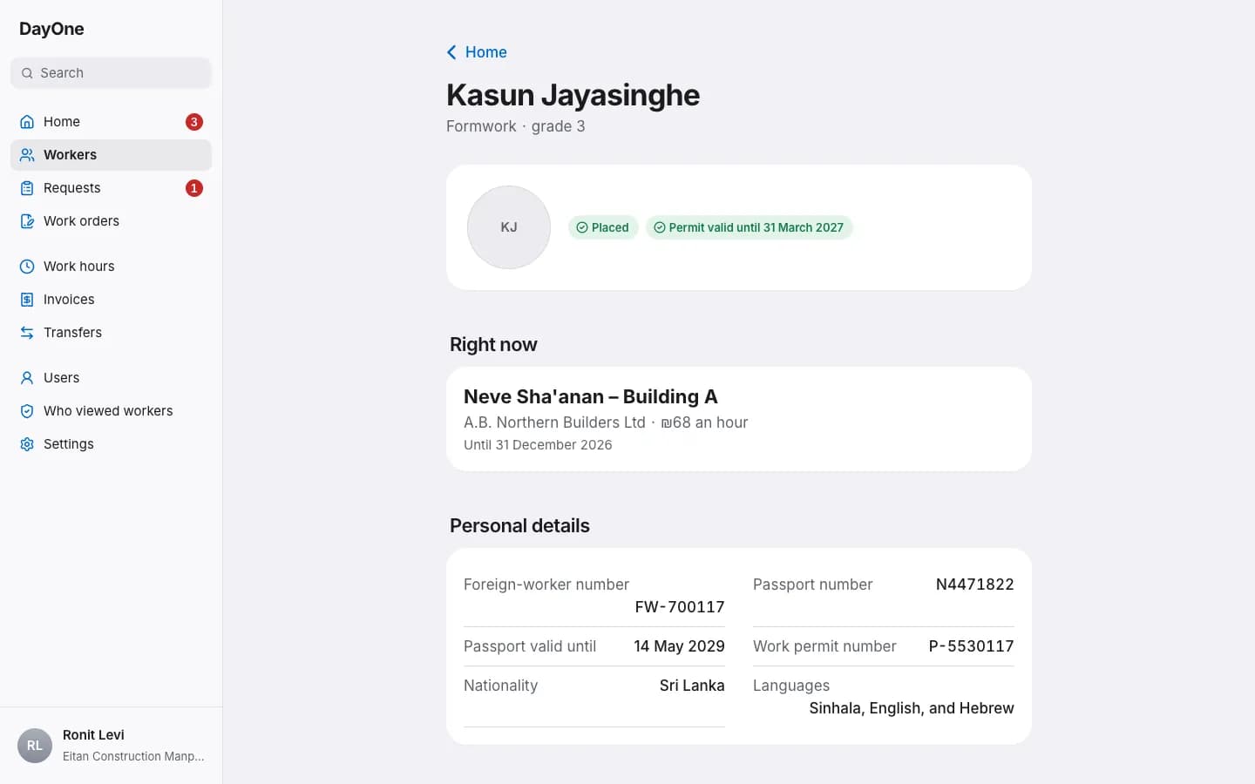The width and height of the screenshot is (1255, 784).
Task: Click A.B. Northern Builders Ltd rate line
Action: [x=606, y=422]
